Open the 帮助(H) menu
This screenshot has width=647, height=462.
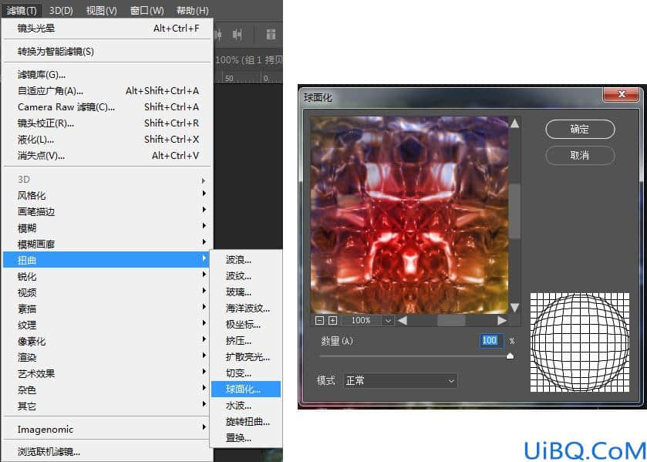tap(192, 10)
